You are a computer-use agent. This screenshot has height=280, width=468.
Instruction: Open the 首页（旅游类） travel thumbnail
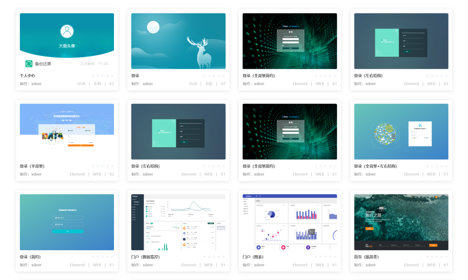pyautogui.click(x=401, y=222)
